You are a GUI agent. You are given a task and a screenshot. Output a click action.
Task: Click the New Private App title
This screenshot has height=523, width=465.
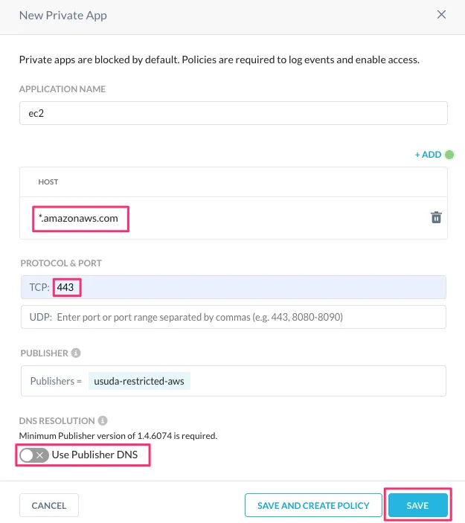click(x=62, y=15)
